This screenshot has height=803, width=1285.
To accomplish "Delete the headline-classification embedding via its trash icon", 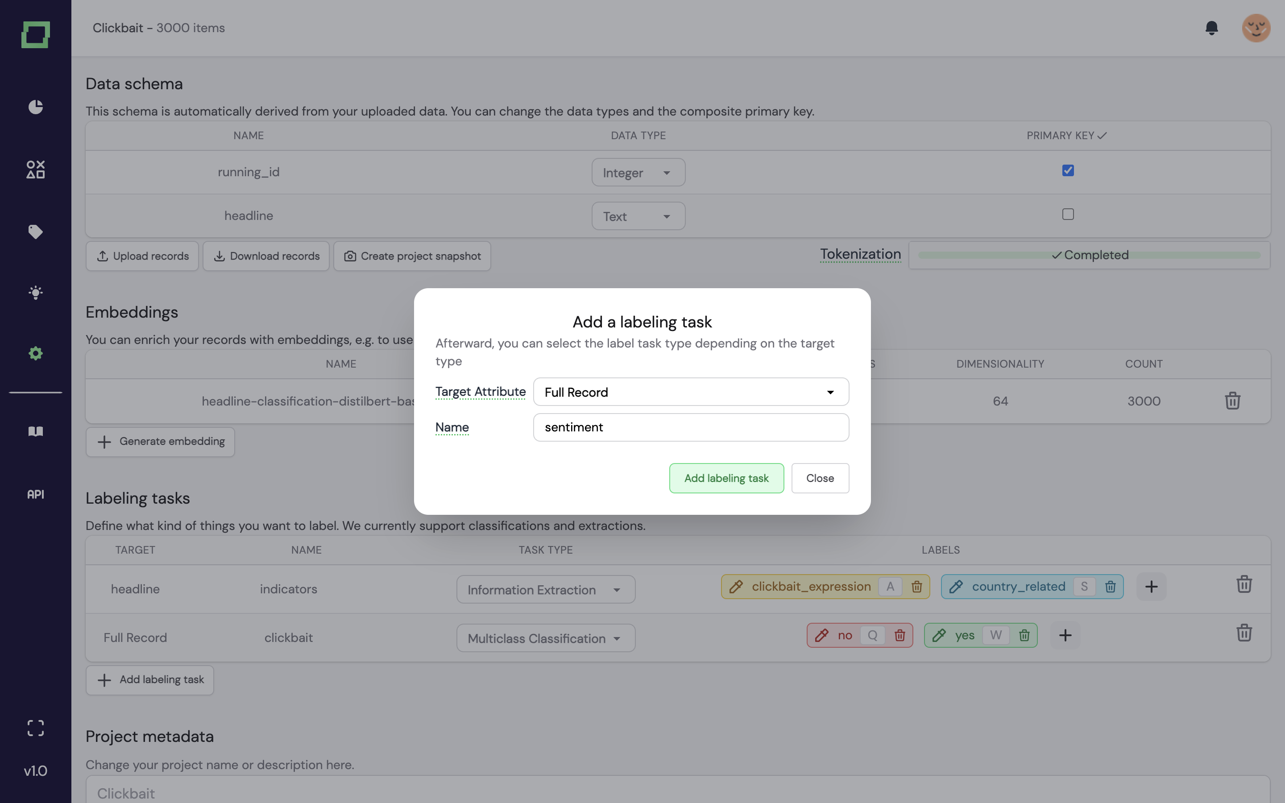I will (x=1232, y=401).
